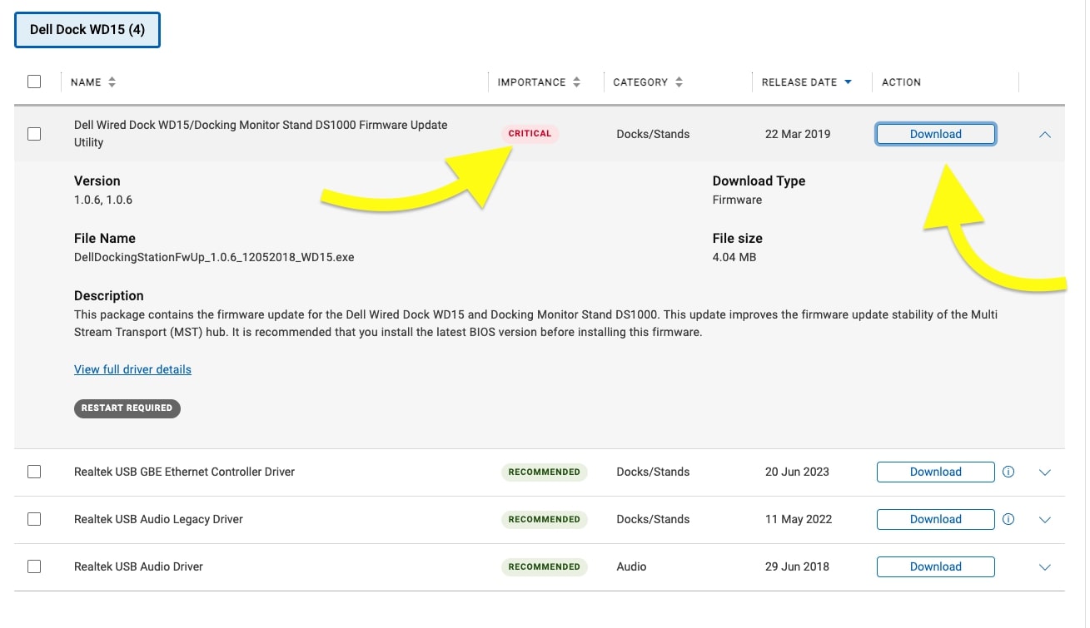Click the Description paragraph about the firmware update

535,324
